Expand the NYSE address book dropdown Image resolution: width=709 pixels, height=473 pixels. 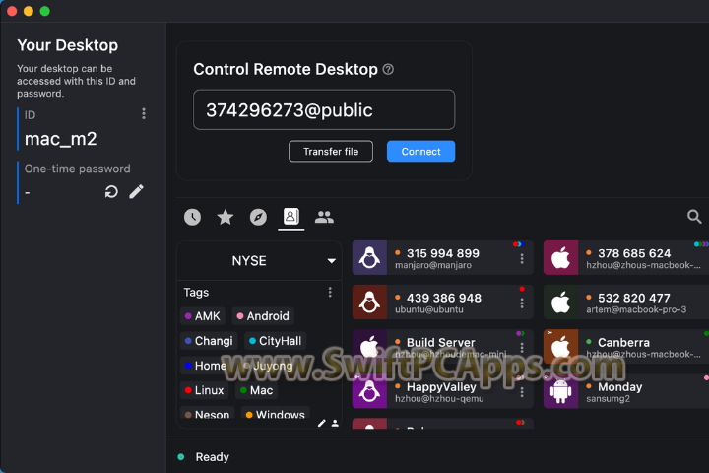coord(332,261)
